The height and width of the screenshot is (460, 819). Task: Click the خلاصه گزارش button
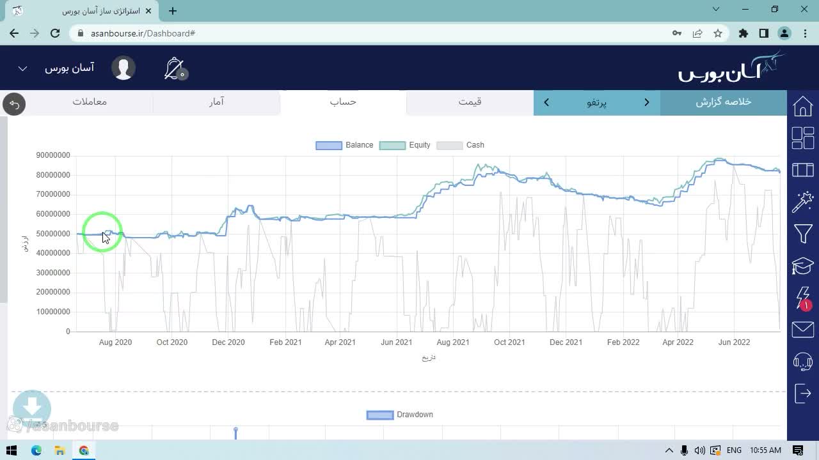tap(723, 102)
